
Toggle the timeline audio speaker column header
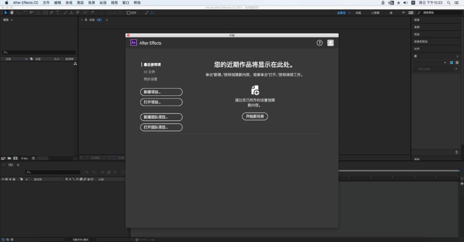tap(6, 179)
